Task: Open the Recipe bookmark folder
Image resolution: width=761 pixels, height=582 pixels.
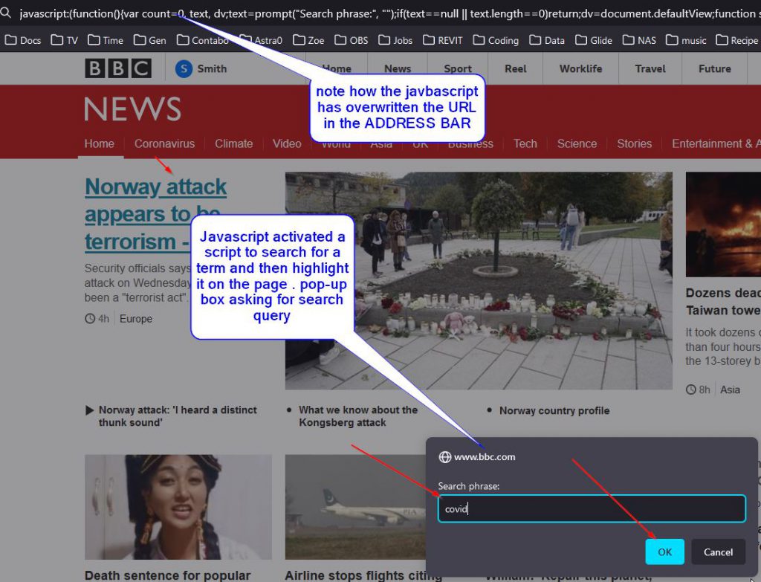Action: point(736,40)
